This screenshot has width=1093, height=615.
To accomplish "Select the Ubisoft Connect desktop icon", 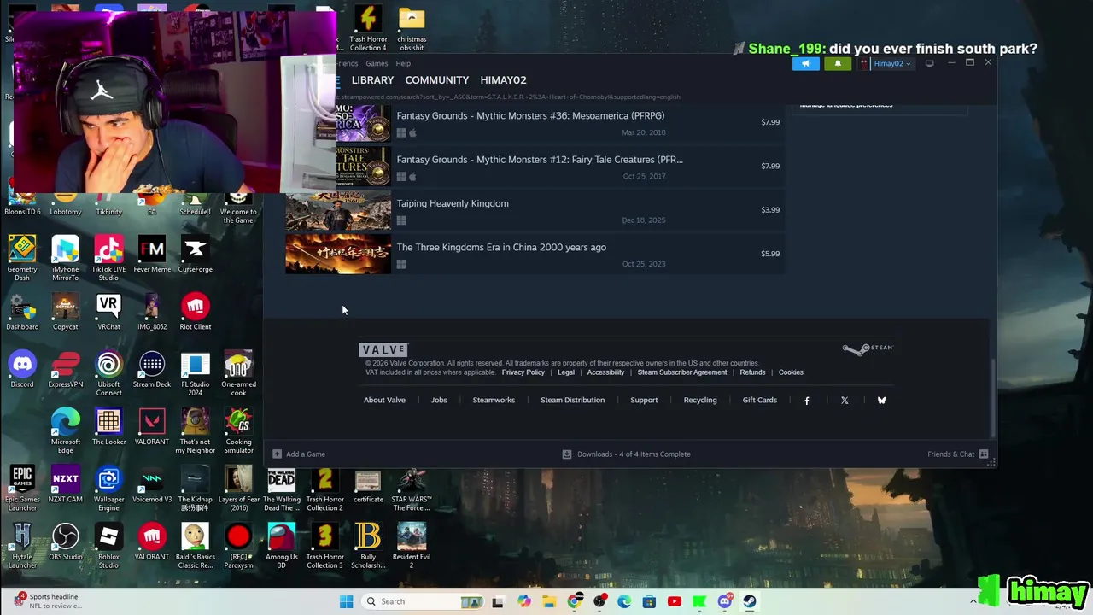I will click(108, 374).
